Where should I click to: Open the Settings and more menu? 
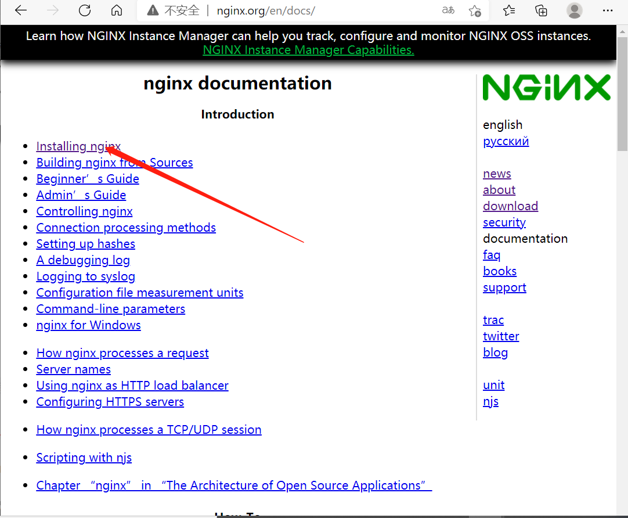[608, 10]
